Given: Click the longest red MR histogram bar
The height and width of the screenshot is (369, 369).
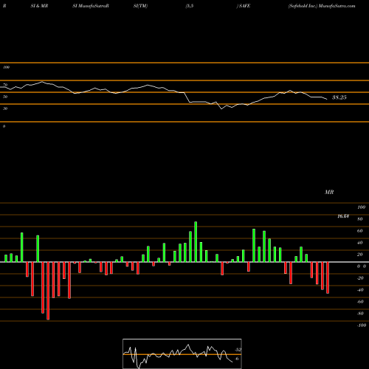Looking at the screenshot, I should coord(48,291).
